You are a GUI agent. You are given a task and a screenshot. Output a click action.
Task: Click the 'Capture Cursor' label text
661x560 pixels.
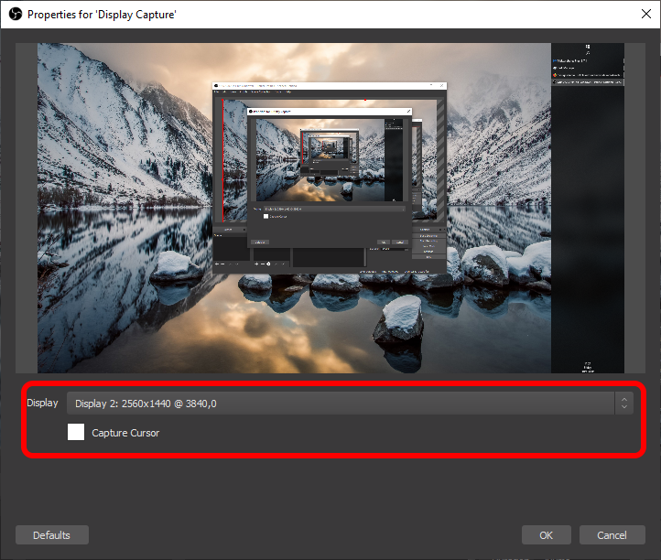[125, 433]
